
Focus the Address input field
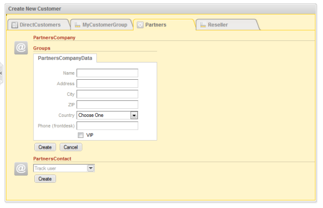point(107,84)
